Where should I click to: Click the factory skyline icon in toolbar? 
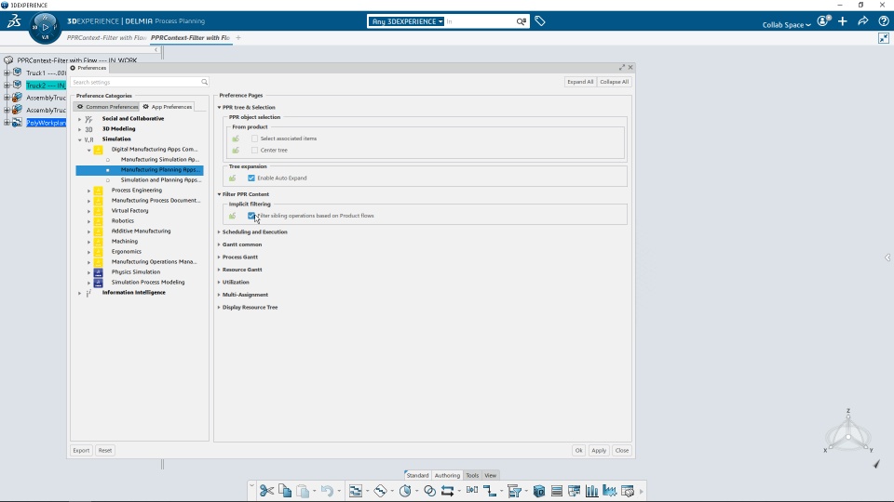[609, 491]
